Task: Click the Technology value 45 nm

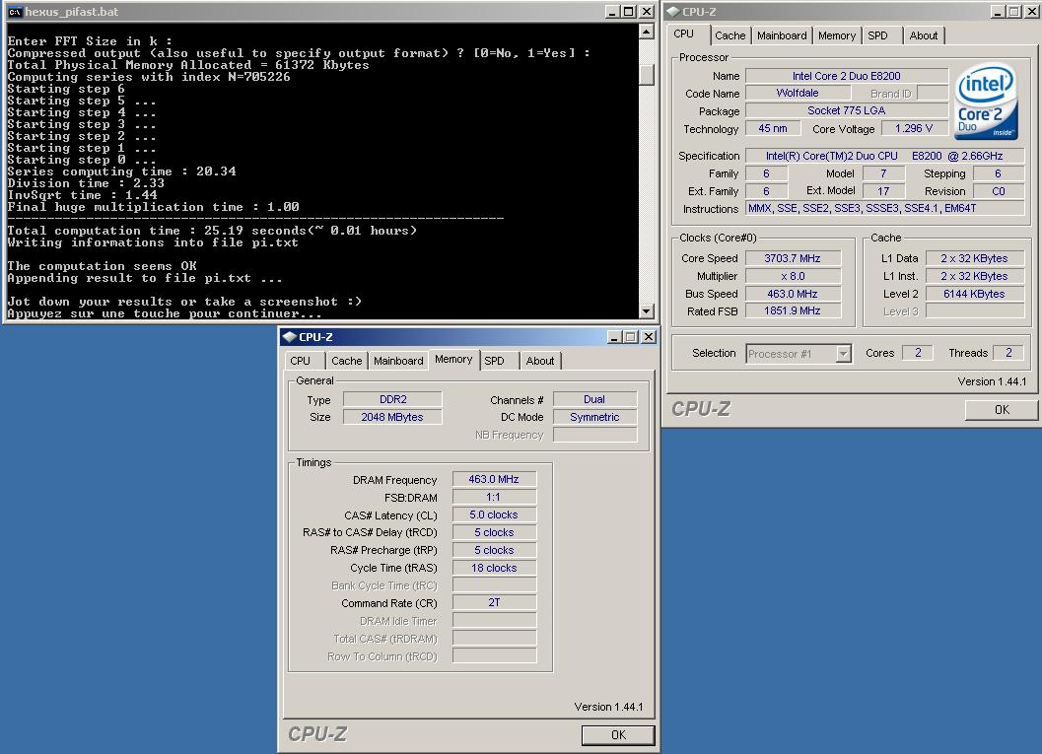Action: [x=773, y=128]
